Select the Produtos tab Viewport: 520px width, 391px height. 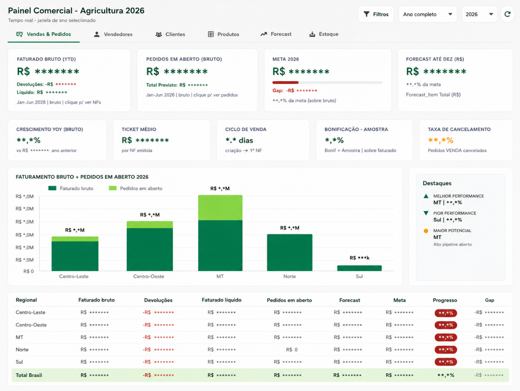point(224,34)
